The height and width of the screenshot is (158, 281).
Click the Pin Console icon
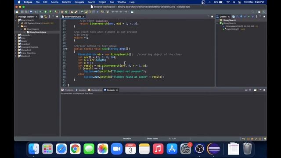246,90
